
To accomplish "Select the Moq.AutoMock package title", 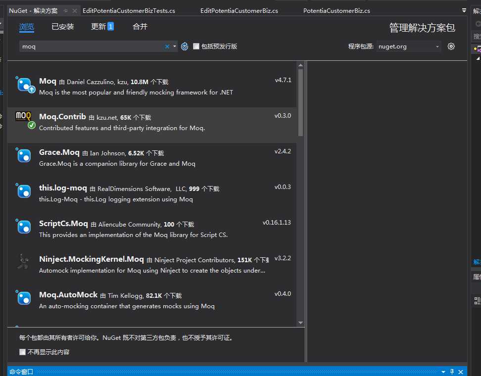I will pos(68,295).
